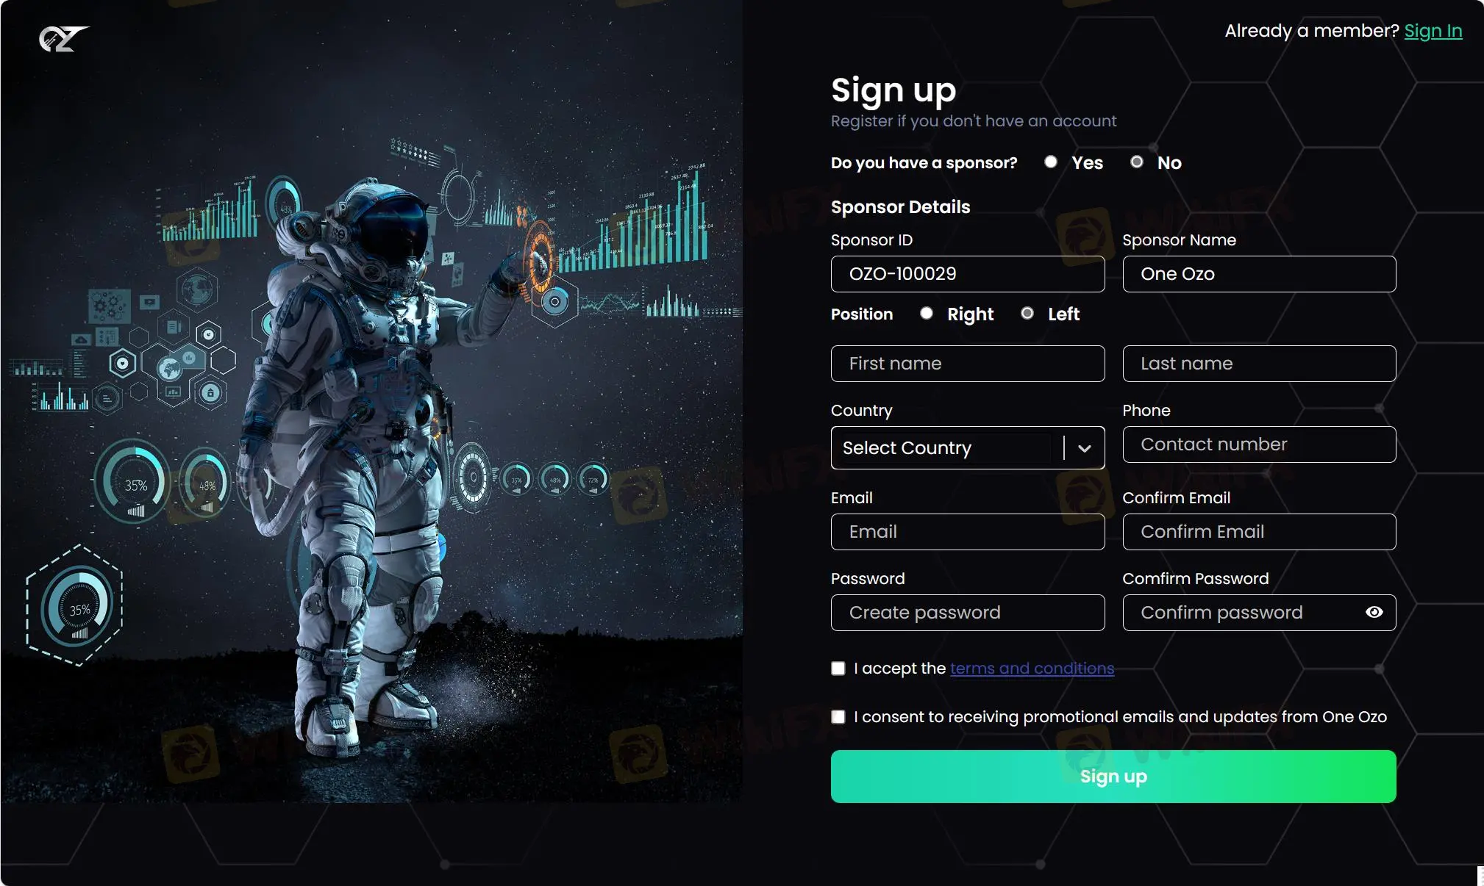Viewport: 1484px width, 886px height.
Task: Enable promotional emails consent checkbox
Action: 838,717
